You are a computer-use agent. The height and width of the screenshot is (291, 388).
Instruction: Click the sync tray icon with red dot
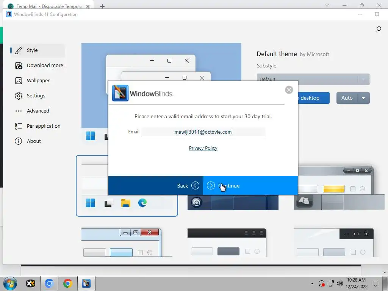pos(321,283)
